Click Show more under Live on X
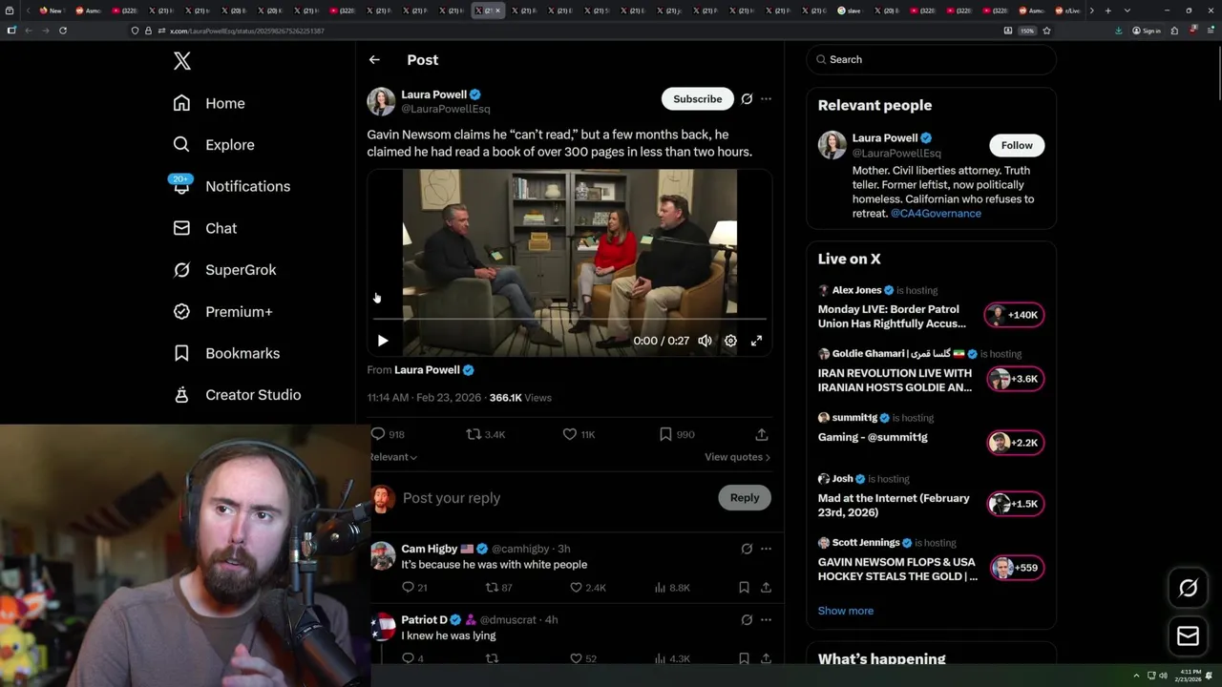The width and height of the screenshot is (1222, 687). [x=845, y=611]
